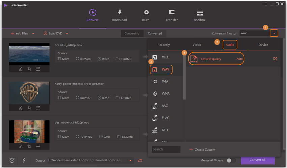Screen dimensions: 287x168
Task: Open the output folder icon
Action: (x=140, y=160)
